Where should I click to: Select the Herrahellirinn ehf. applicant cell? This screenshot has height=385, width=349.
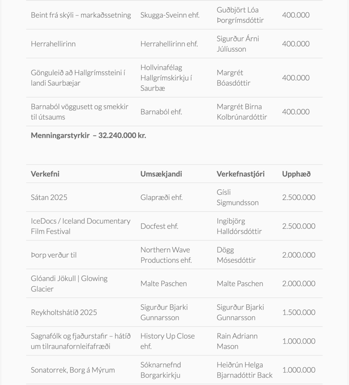[x=169, y=44]
